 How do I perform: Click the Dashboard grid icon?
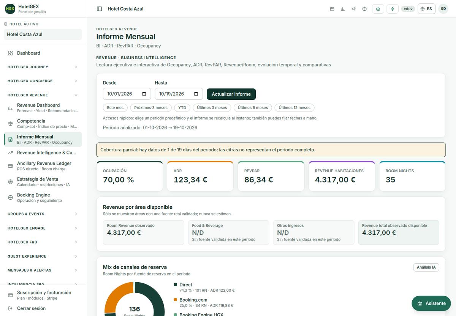pos(10,53)
